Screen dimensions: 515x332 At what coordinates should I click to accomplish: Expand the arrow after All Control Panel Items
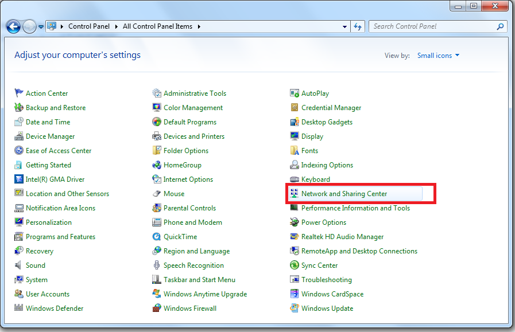(199, 26)
